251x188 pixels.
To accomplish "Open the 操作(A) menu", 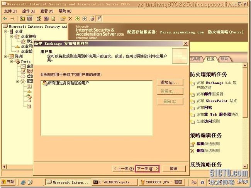I will tap(29, 11).
